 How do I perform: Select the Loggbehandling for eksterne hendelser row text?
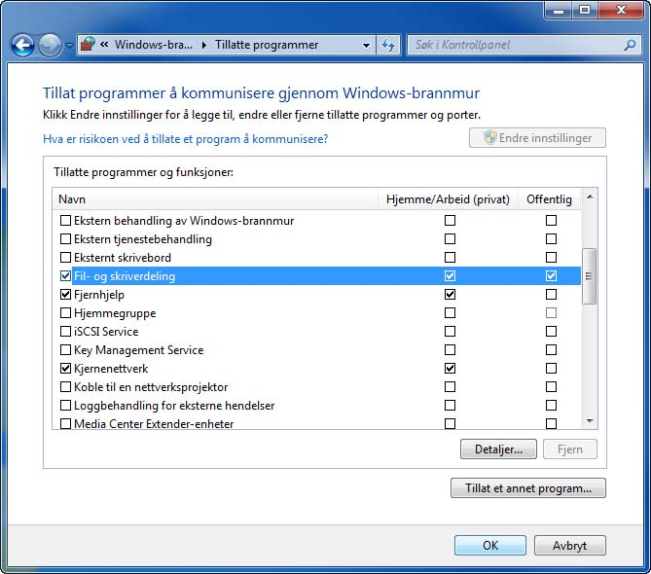174,406
